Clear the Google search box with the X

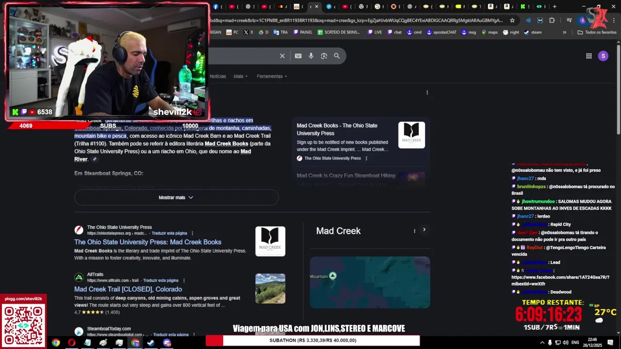[282, 56]
